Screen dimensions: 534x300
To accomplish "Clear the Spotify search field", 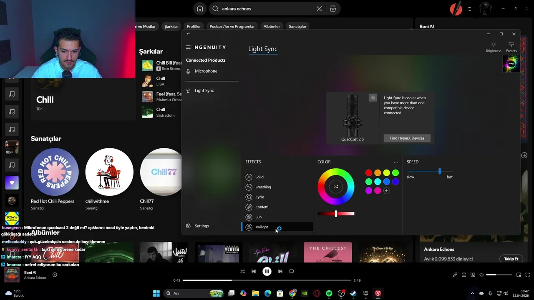I will 319,9.
